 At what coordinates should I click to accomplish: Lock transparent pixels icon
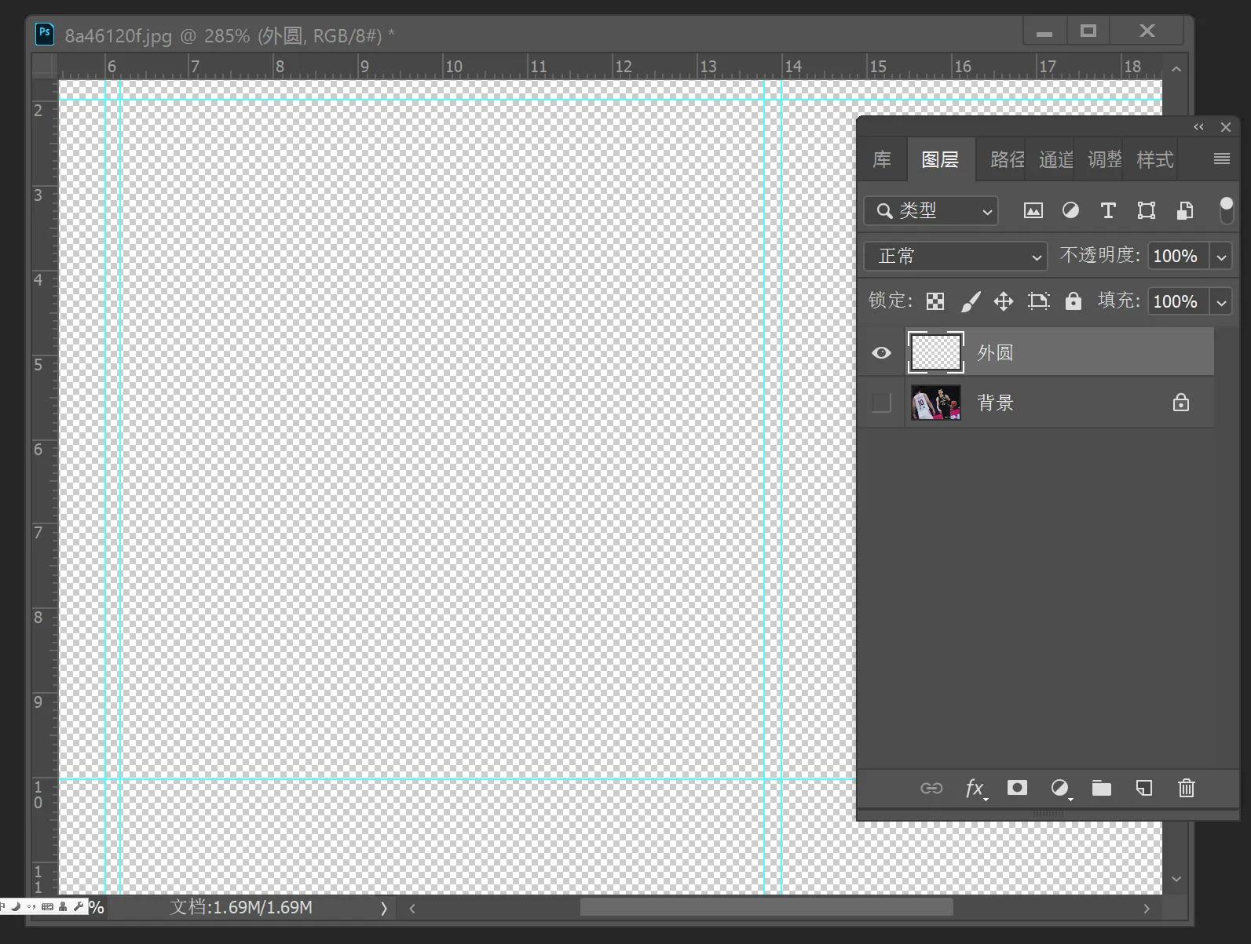tap(935, 301)
